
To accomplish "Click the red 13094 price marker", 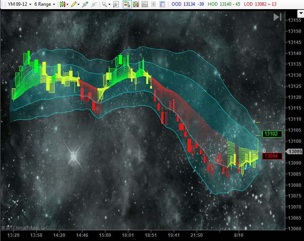I will point(272,156).
